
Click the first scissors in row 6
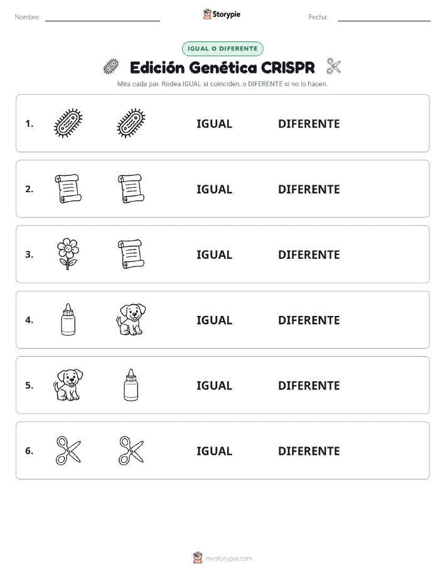(x=68, y=450)
